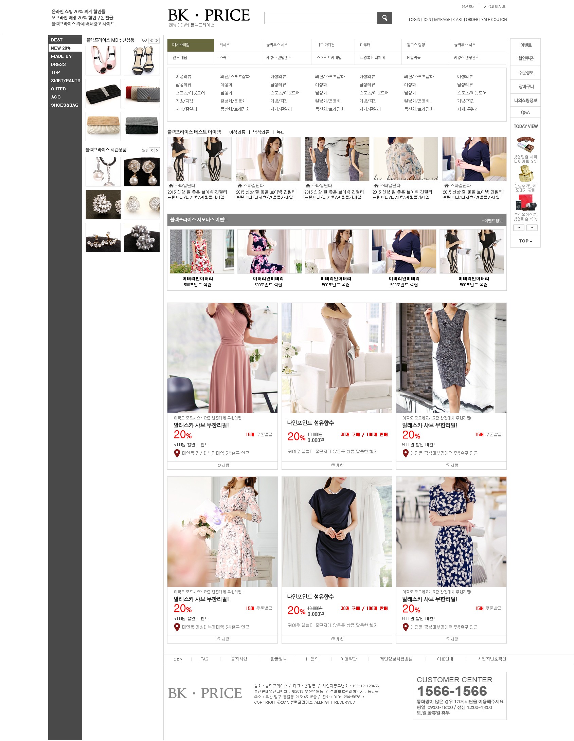The width and height of the screenshot is (574, 741).
Task: Click the LOGIN link in header
Action: pyautogui.click(x=414, y=20)
